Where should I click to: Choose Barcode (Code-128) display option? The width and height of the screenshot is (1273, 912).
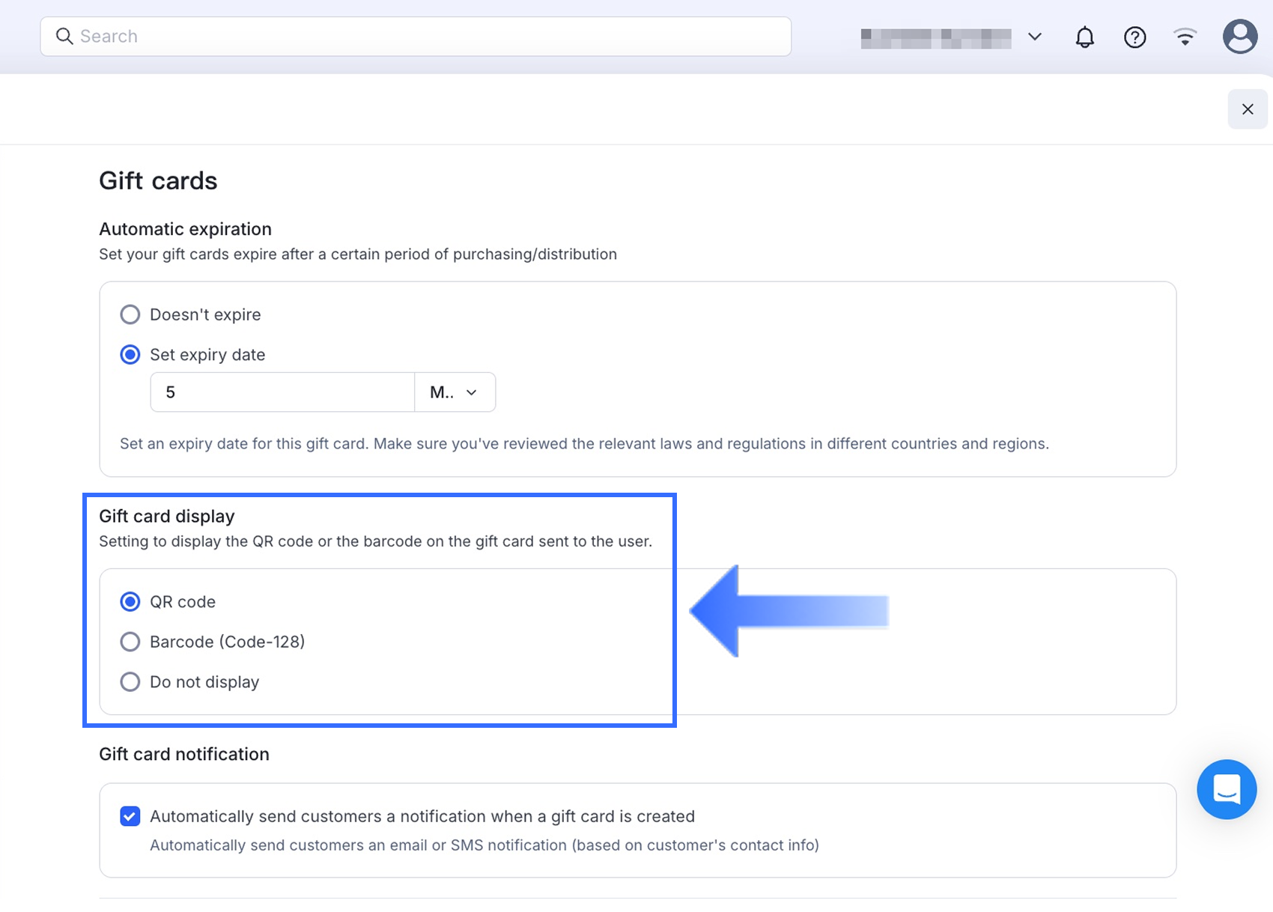click(130, 642)
